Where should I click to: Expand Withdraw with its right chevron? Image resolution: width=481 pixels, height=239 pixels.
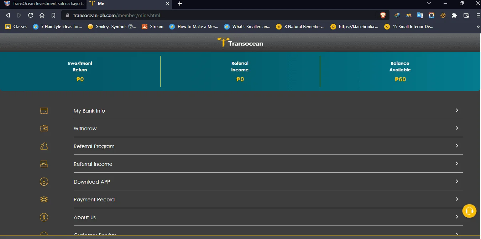(457, 128)
